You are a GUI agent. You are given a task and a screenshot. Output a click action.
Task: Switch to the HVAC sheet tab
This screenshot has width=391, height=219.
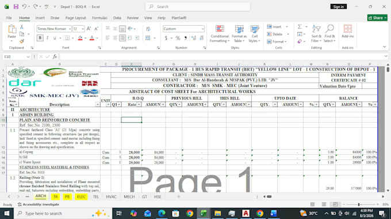point(111,197)
